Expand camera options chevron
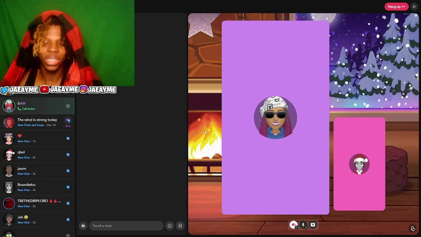Screen dimensions: 421x237 coord(296,227)
